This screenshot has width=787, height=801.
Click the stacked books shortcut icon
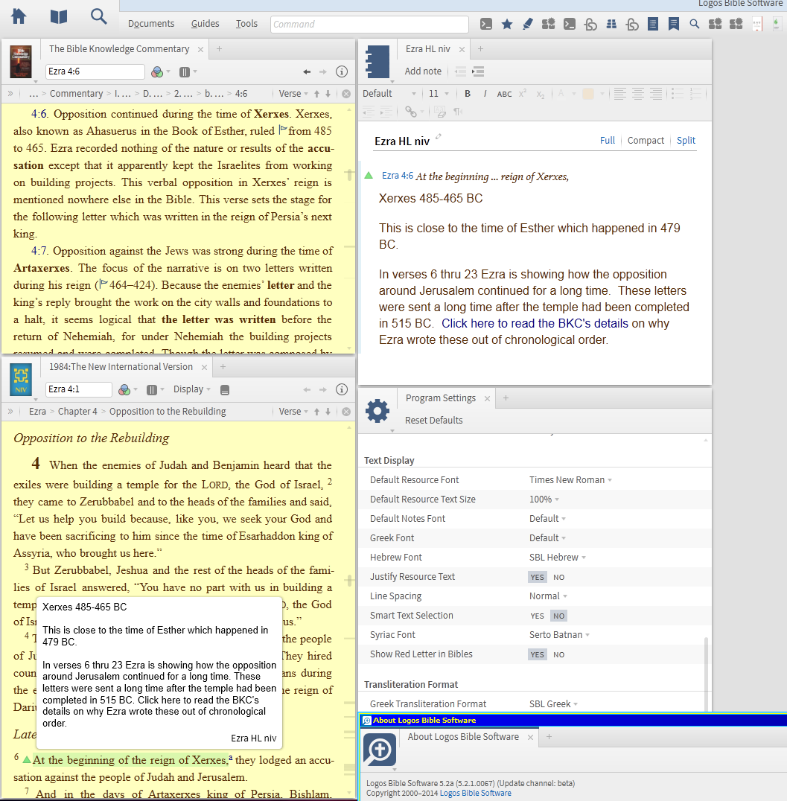pos(611,24)
